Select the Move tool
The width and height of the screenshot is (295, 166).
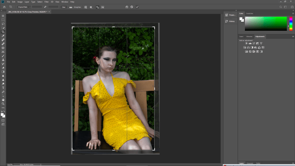point(3,16)
